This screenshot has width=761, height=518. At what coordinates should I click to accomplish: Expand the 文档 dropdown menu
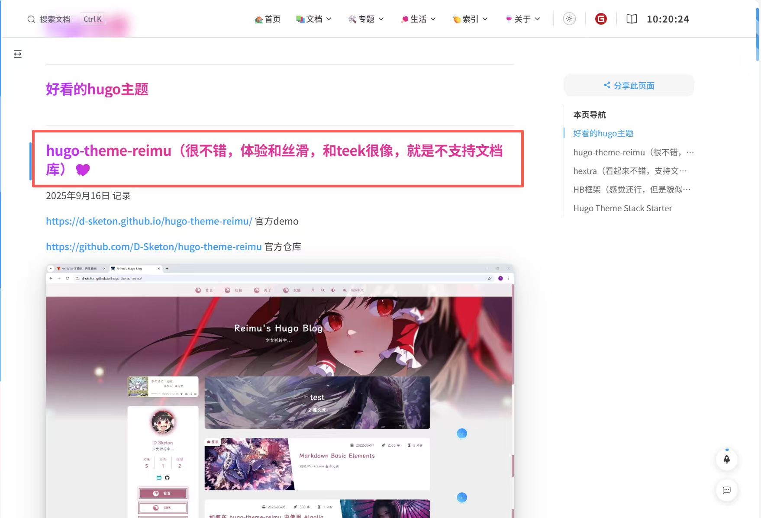pyautogui.click(x=314, y=19)
